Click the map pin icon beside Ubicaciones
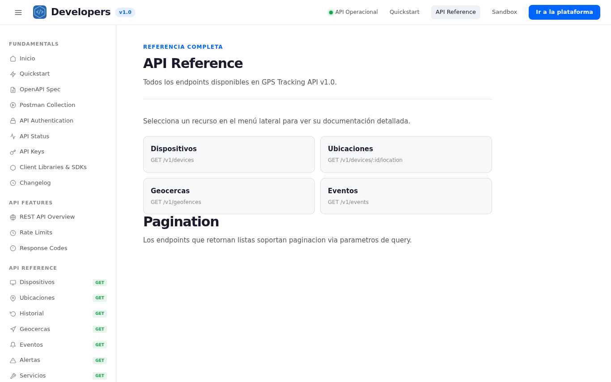611x382 pixels. 13,298
